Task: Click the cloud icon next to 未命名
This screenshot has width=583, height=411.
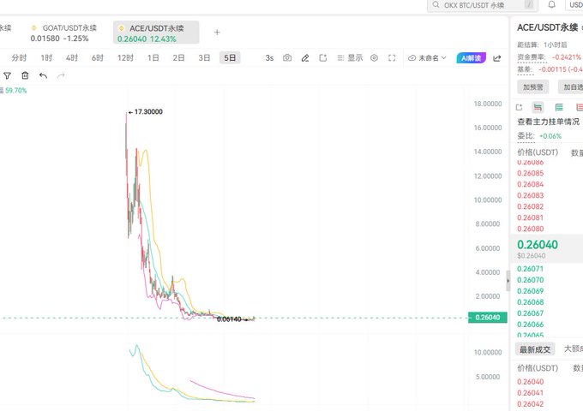Action: pyautogui.click(x=412, y=58)
